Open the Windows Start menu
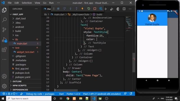 pyautogui.click(x=3, y=98)
